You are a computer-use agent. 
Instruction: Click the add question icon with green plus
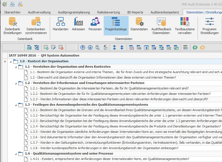[46, 47]
